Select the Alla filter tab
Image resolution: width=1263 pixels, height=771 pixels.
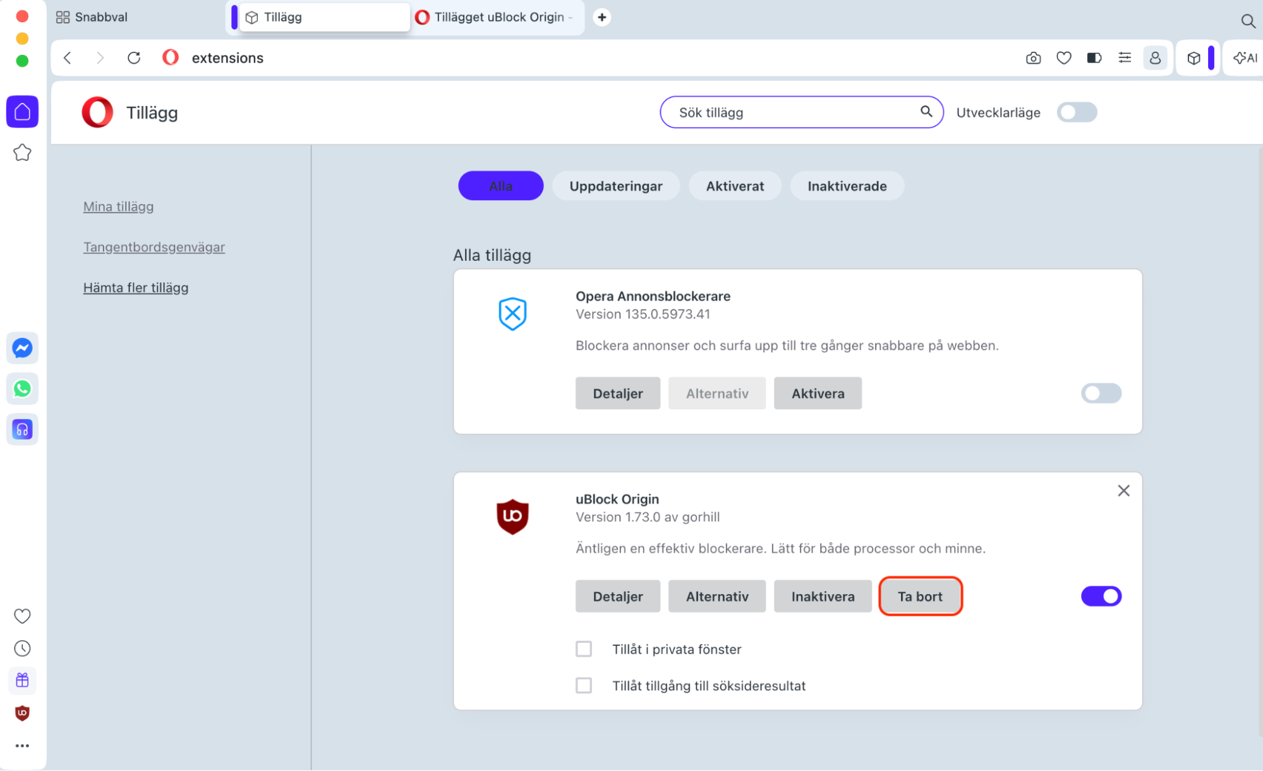[x=501, y=186]
